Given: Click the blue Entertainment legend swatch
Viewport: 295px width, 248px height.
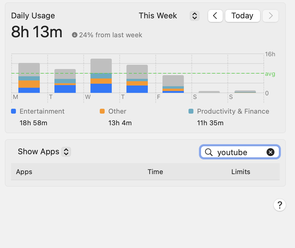Looking at the screenshot, I should tap(13, 111).
